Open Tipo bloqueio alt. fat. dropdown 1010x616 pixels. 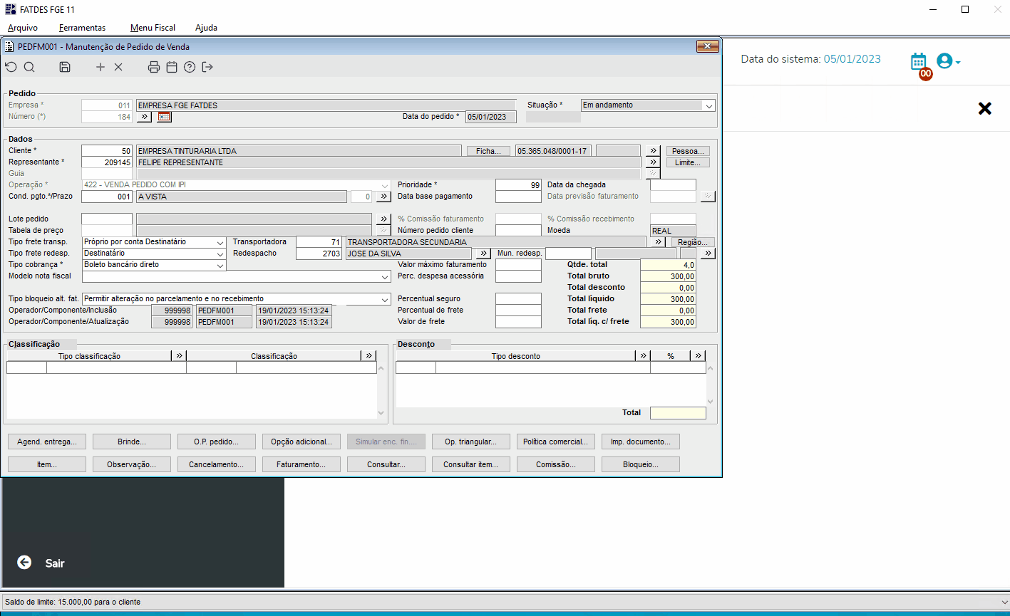386,299
